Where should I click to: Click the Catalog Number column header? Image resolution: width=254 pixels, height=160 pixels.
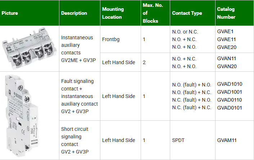pyautogui.click(x=226, y=13)
